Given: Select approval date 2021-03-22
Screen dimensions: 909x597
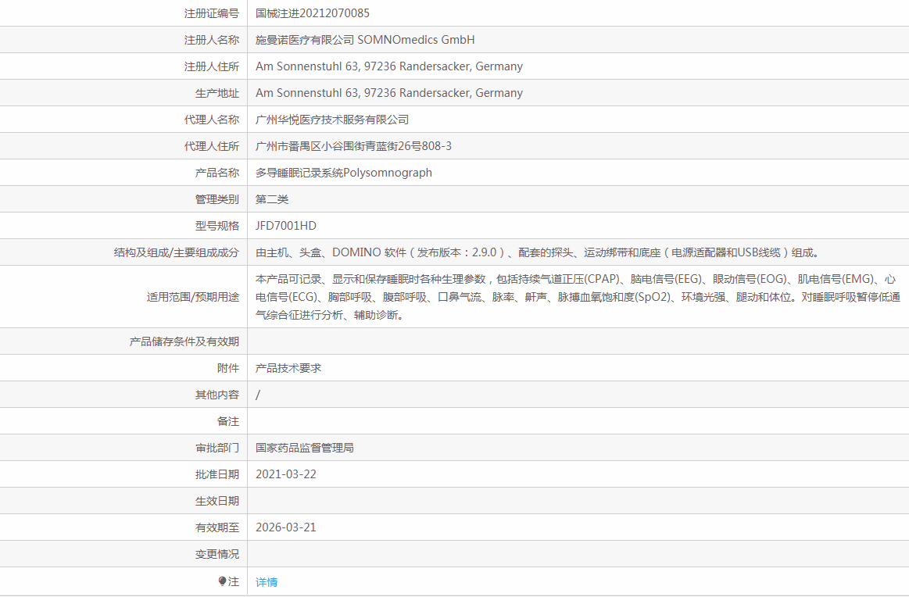Looking at the screenshot, I should tap(286, 474).
